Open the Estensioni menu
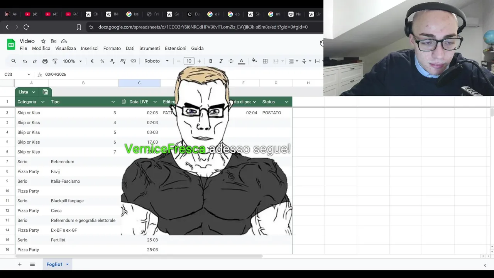Viewport: 494px width, 278px height. (x=176, y=48)
